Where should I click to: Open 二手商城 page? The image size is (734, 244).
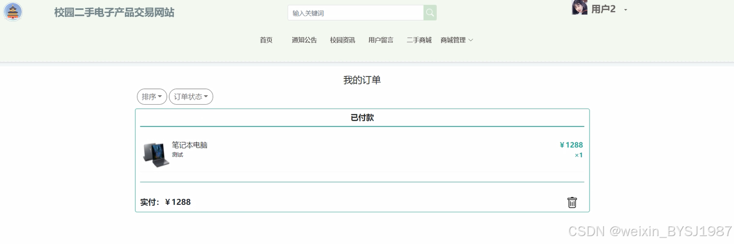pos(419,40)
